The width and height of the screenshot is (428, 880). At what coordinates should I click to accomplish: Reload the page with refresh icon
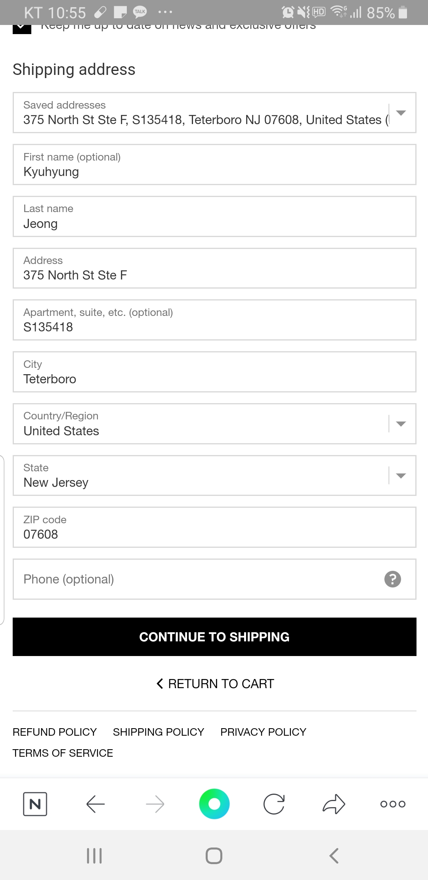274,804
